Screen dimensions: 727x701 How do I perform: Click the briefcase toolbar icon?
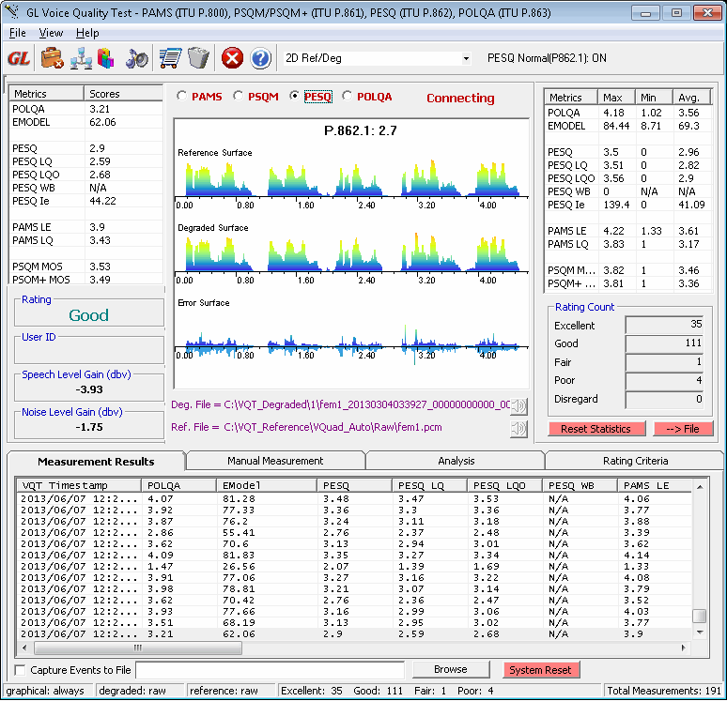click(52, 58)
